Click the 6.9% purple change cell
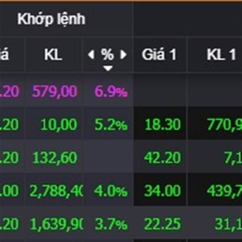The image size is (242, 242). pos(111,92)
